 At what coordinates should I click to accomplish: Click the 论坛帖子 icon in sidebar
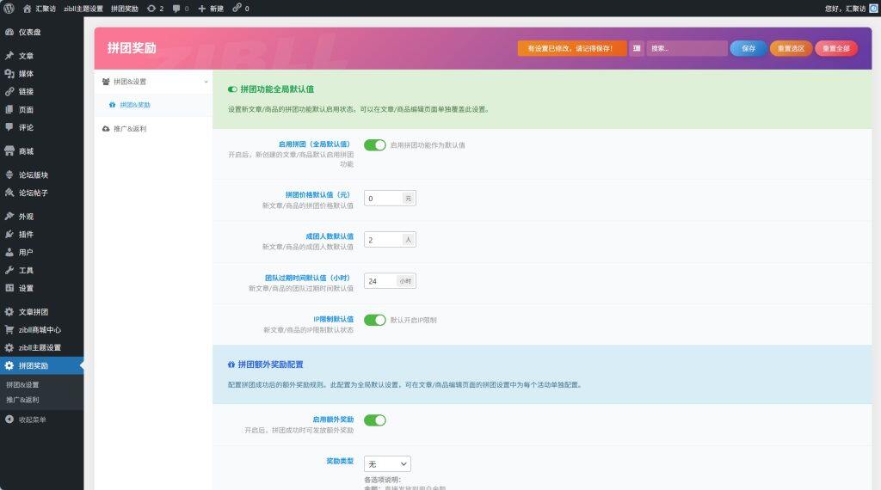9,193
